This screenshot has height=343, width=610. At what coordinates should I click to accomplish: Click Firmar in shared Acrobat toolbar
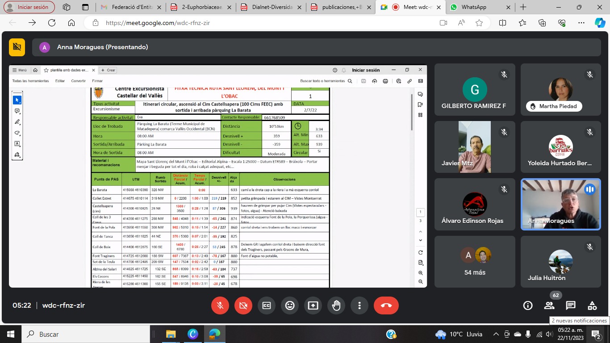97,81
